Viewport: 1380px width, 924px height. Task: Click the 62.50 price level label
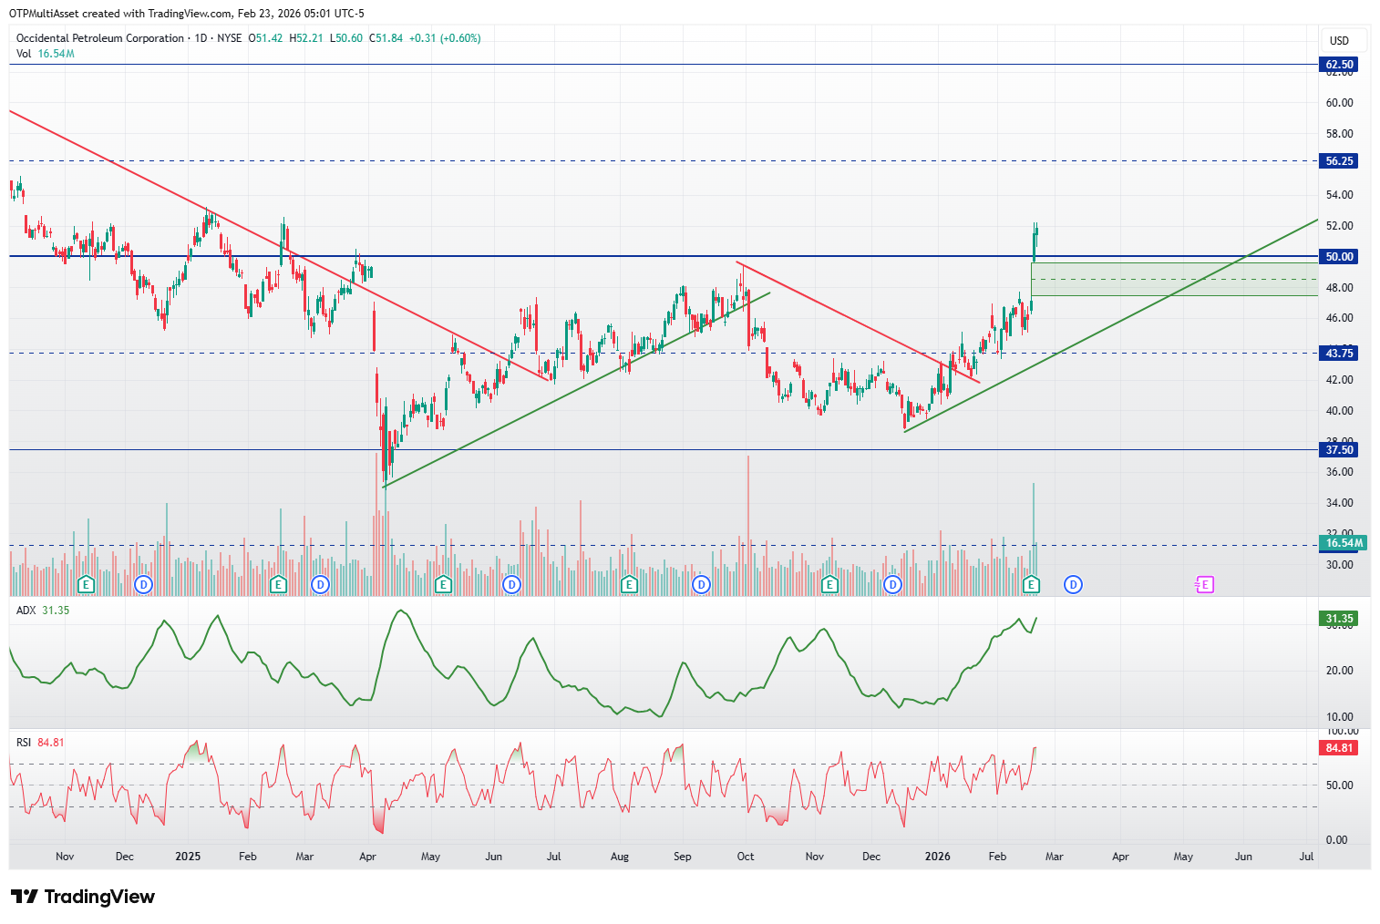(x=1339, y=65)
